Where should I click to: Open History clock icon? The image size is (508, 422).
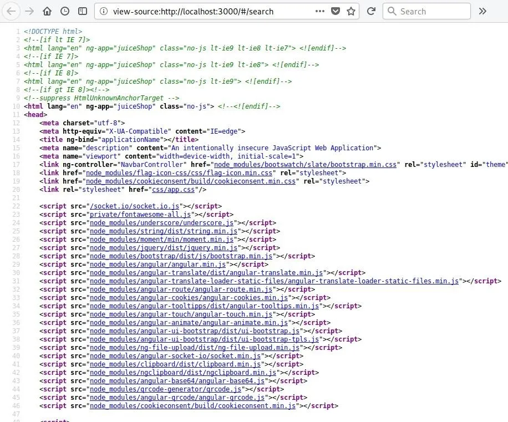pos(65,11)
